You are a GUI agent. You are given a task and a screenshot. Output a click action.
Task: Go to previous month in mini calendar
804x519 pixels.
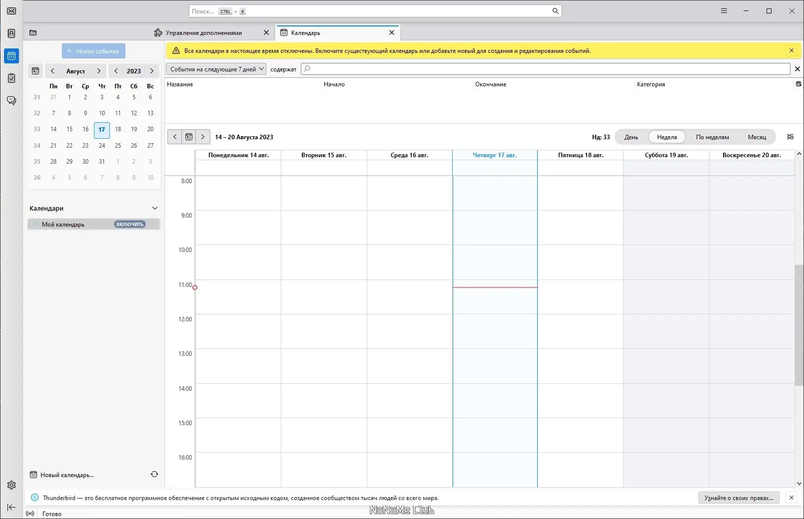tap(52, 71)
